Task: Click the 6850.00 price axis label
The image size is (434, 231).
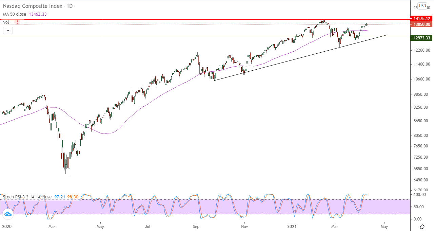Action: pyautogui.click(x=421, y=169)
